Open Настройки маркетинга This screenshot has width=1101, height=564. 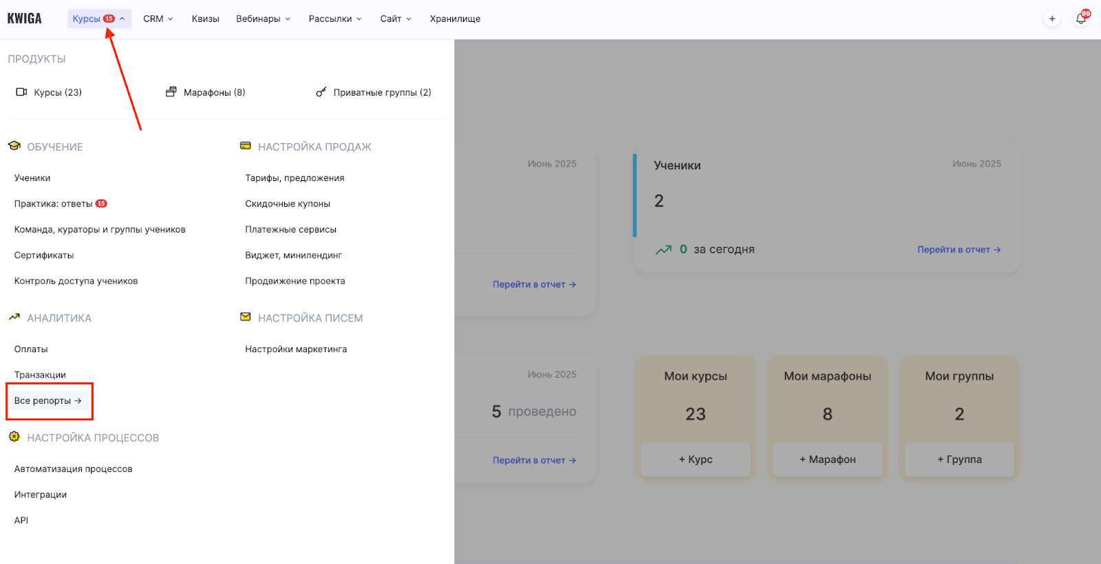[296, 349]
